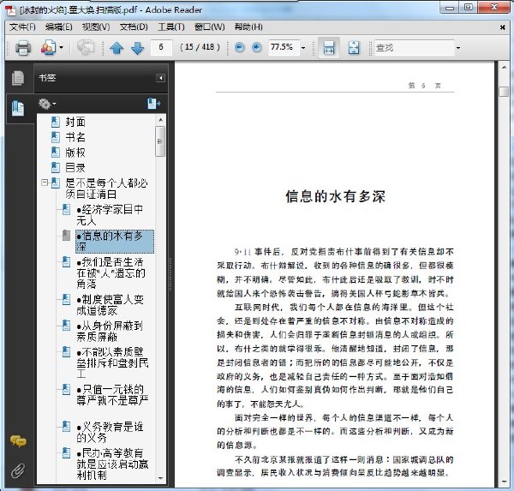
Task: Jump to the 目录 bookmark
Action: pyautogui.click(x=75, y=168)
